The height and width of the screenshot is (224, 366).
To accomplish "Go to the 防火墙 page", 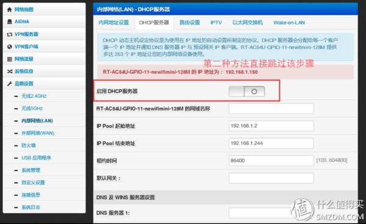I will click(29, 145).
